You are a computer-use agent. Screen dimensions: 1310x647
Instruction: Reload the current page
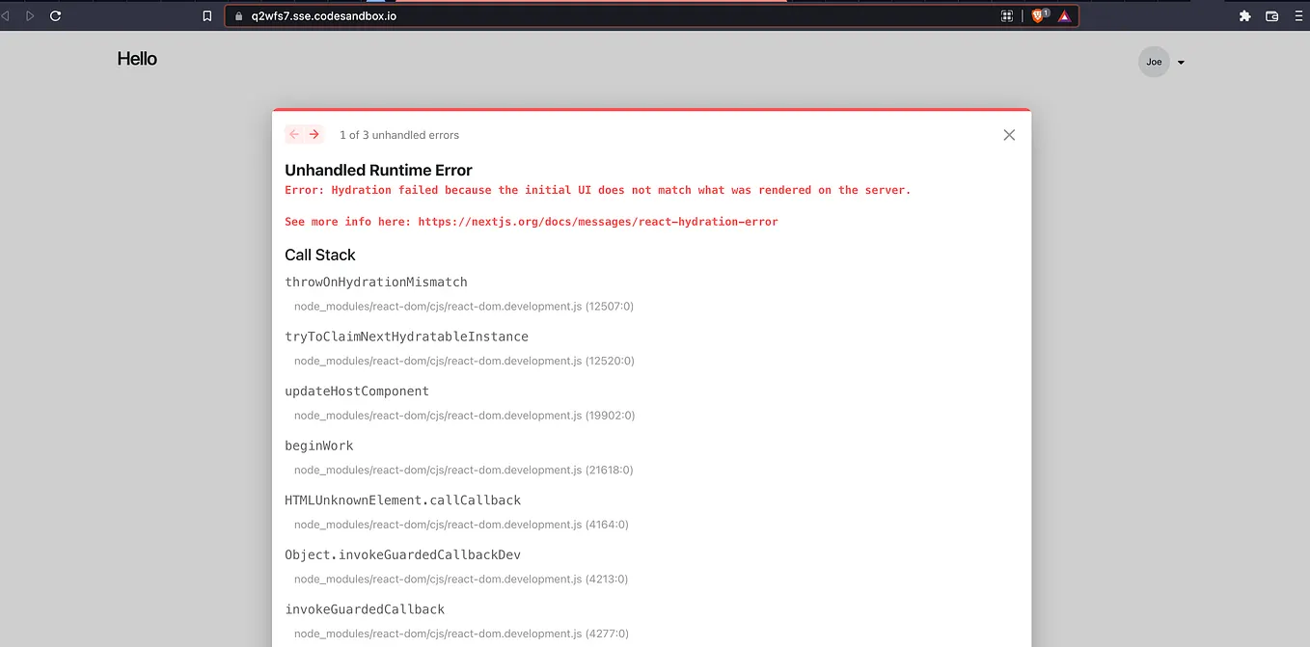click(x=55, y=15)
